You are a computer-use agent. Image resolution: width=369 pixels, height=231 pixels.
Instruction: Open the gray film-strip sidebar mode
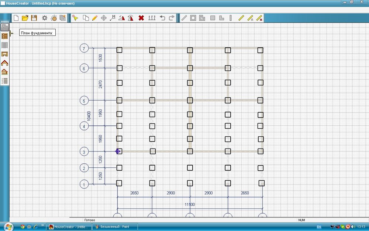[x=5, y=45]
